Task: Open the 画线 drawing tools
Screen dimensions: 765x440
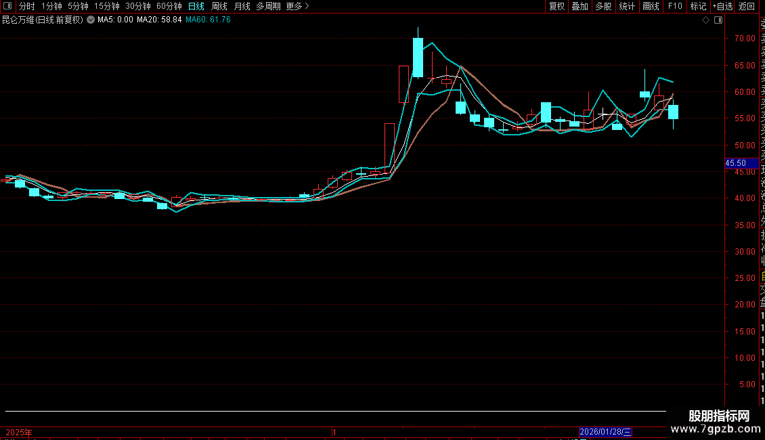Action: (x=651, y=6)
